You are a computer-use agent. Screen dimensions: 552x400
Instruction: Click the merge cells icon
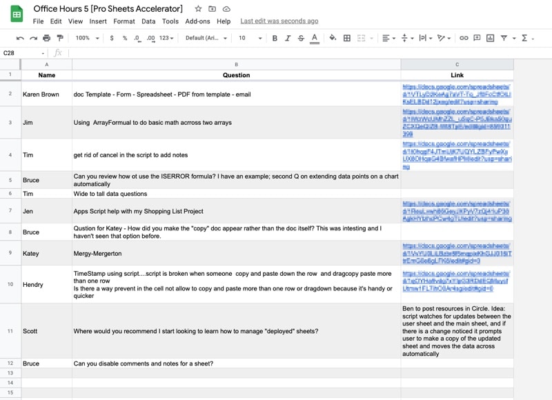[x=361, y=38]
